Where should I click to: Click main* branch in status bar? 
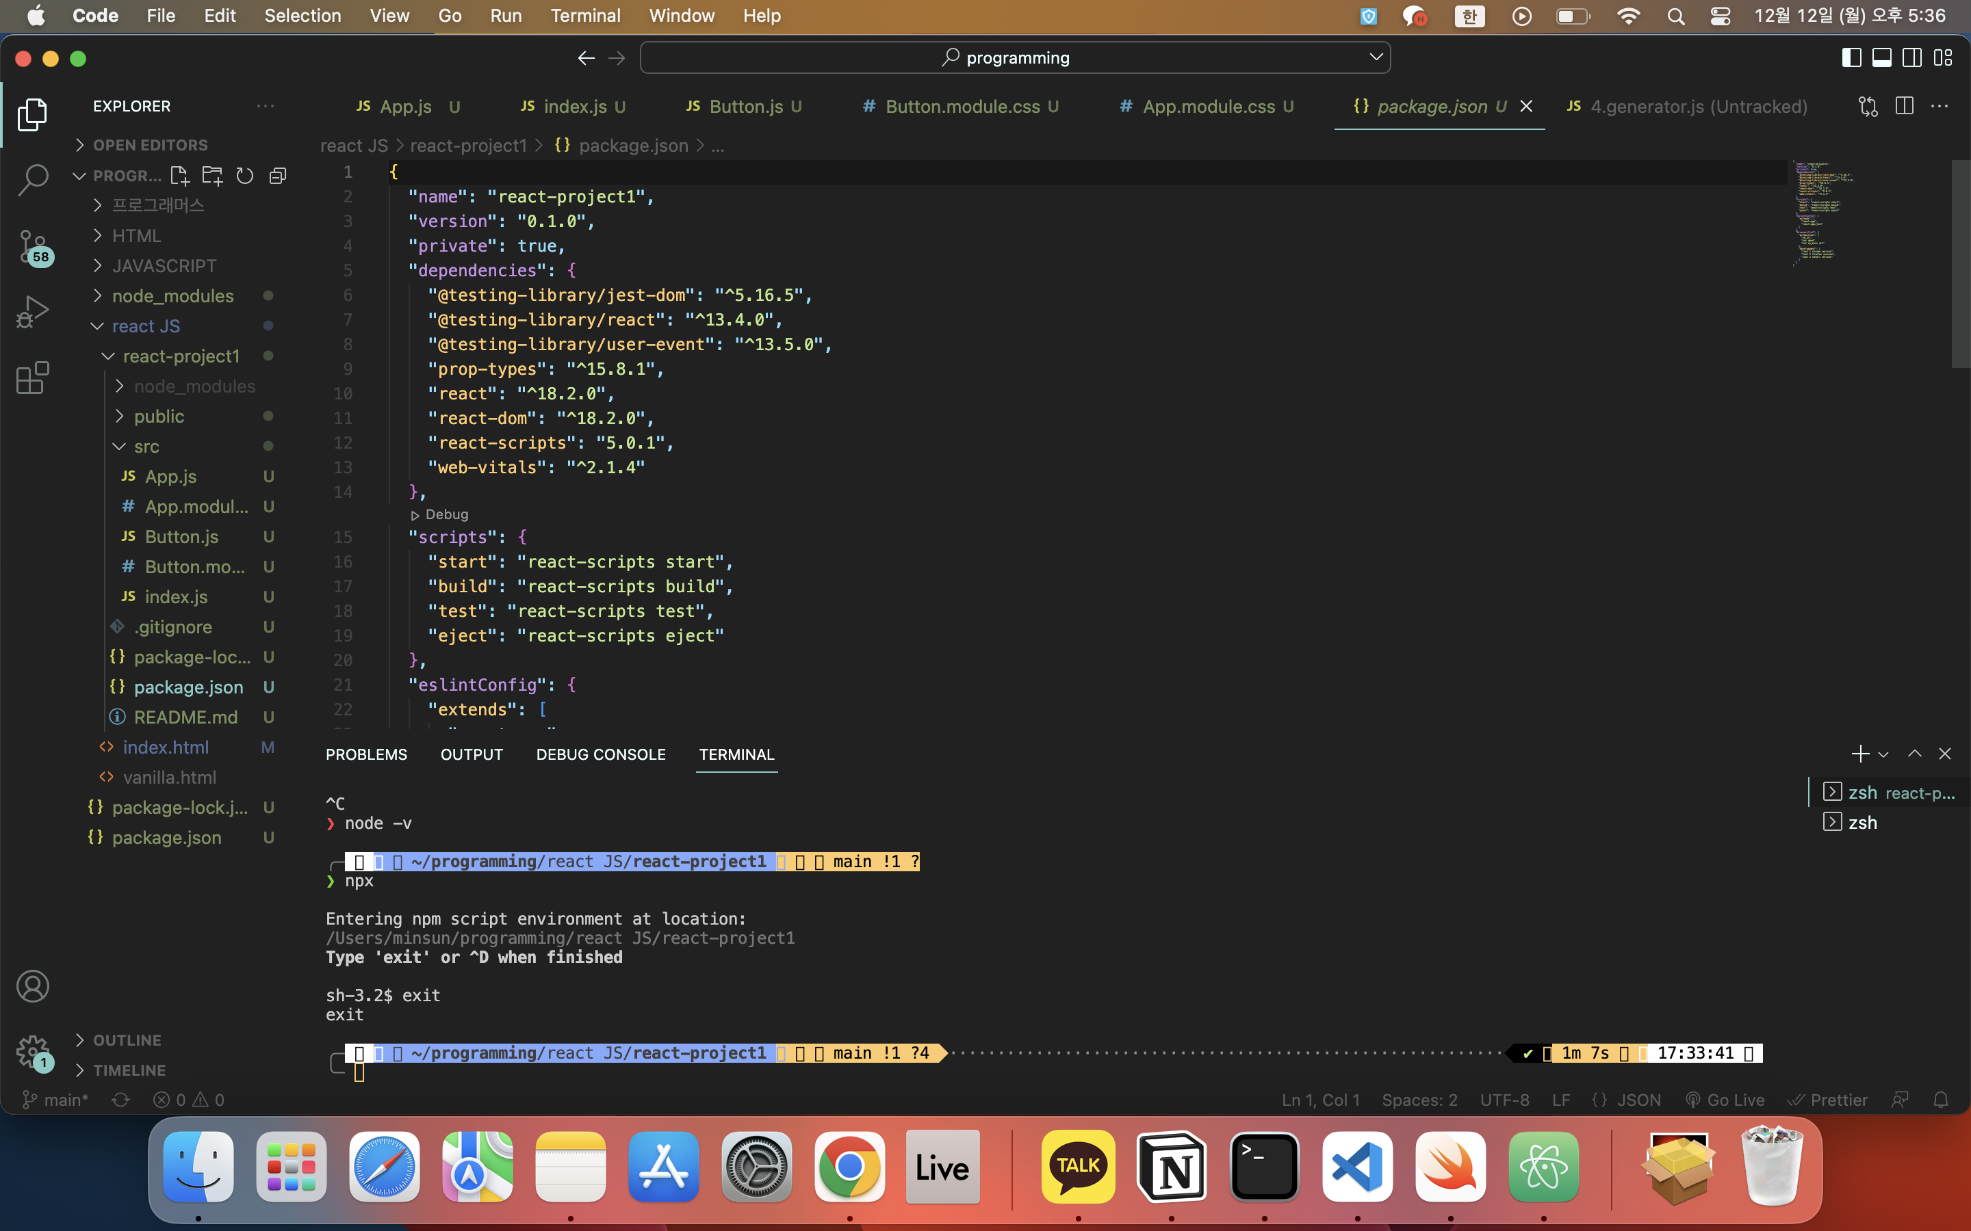(x=55, y=1100)
